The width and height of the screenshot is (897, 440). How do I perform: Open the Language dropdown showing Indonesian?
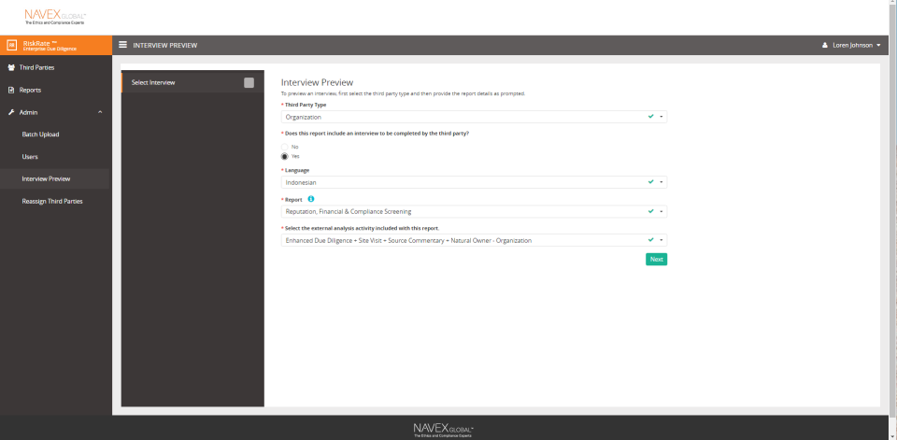point(474,182)
